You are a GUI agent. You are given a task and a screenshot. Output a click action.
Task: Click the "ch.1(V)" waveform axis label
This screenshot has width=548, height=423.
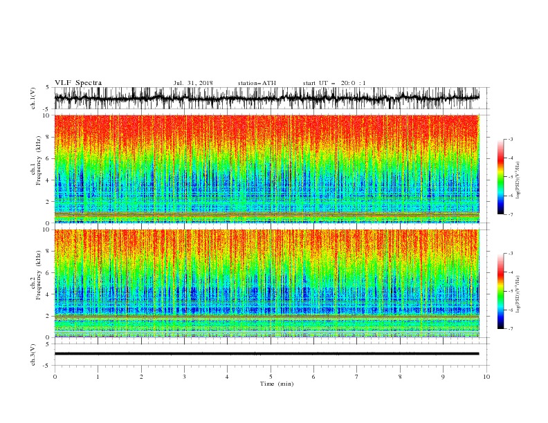tap(33, 98)
